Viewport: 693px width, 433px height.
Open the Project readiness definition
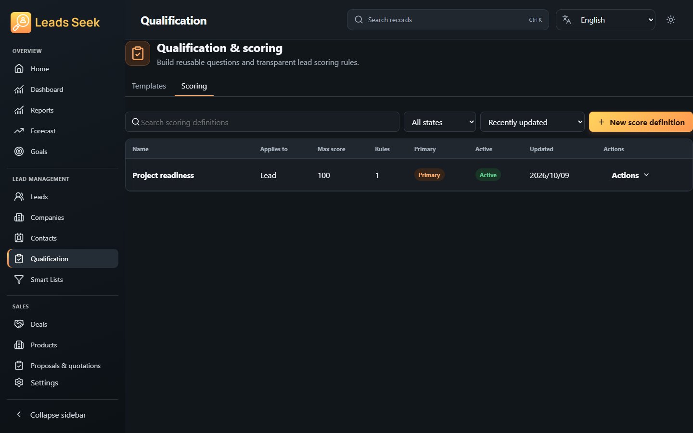(x=163, y=175)
